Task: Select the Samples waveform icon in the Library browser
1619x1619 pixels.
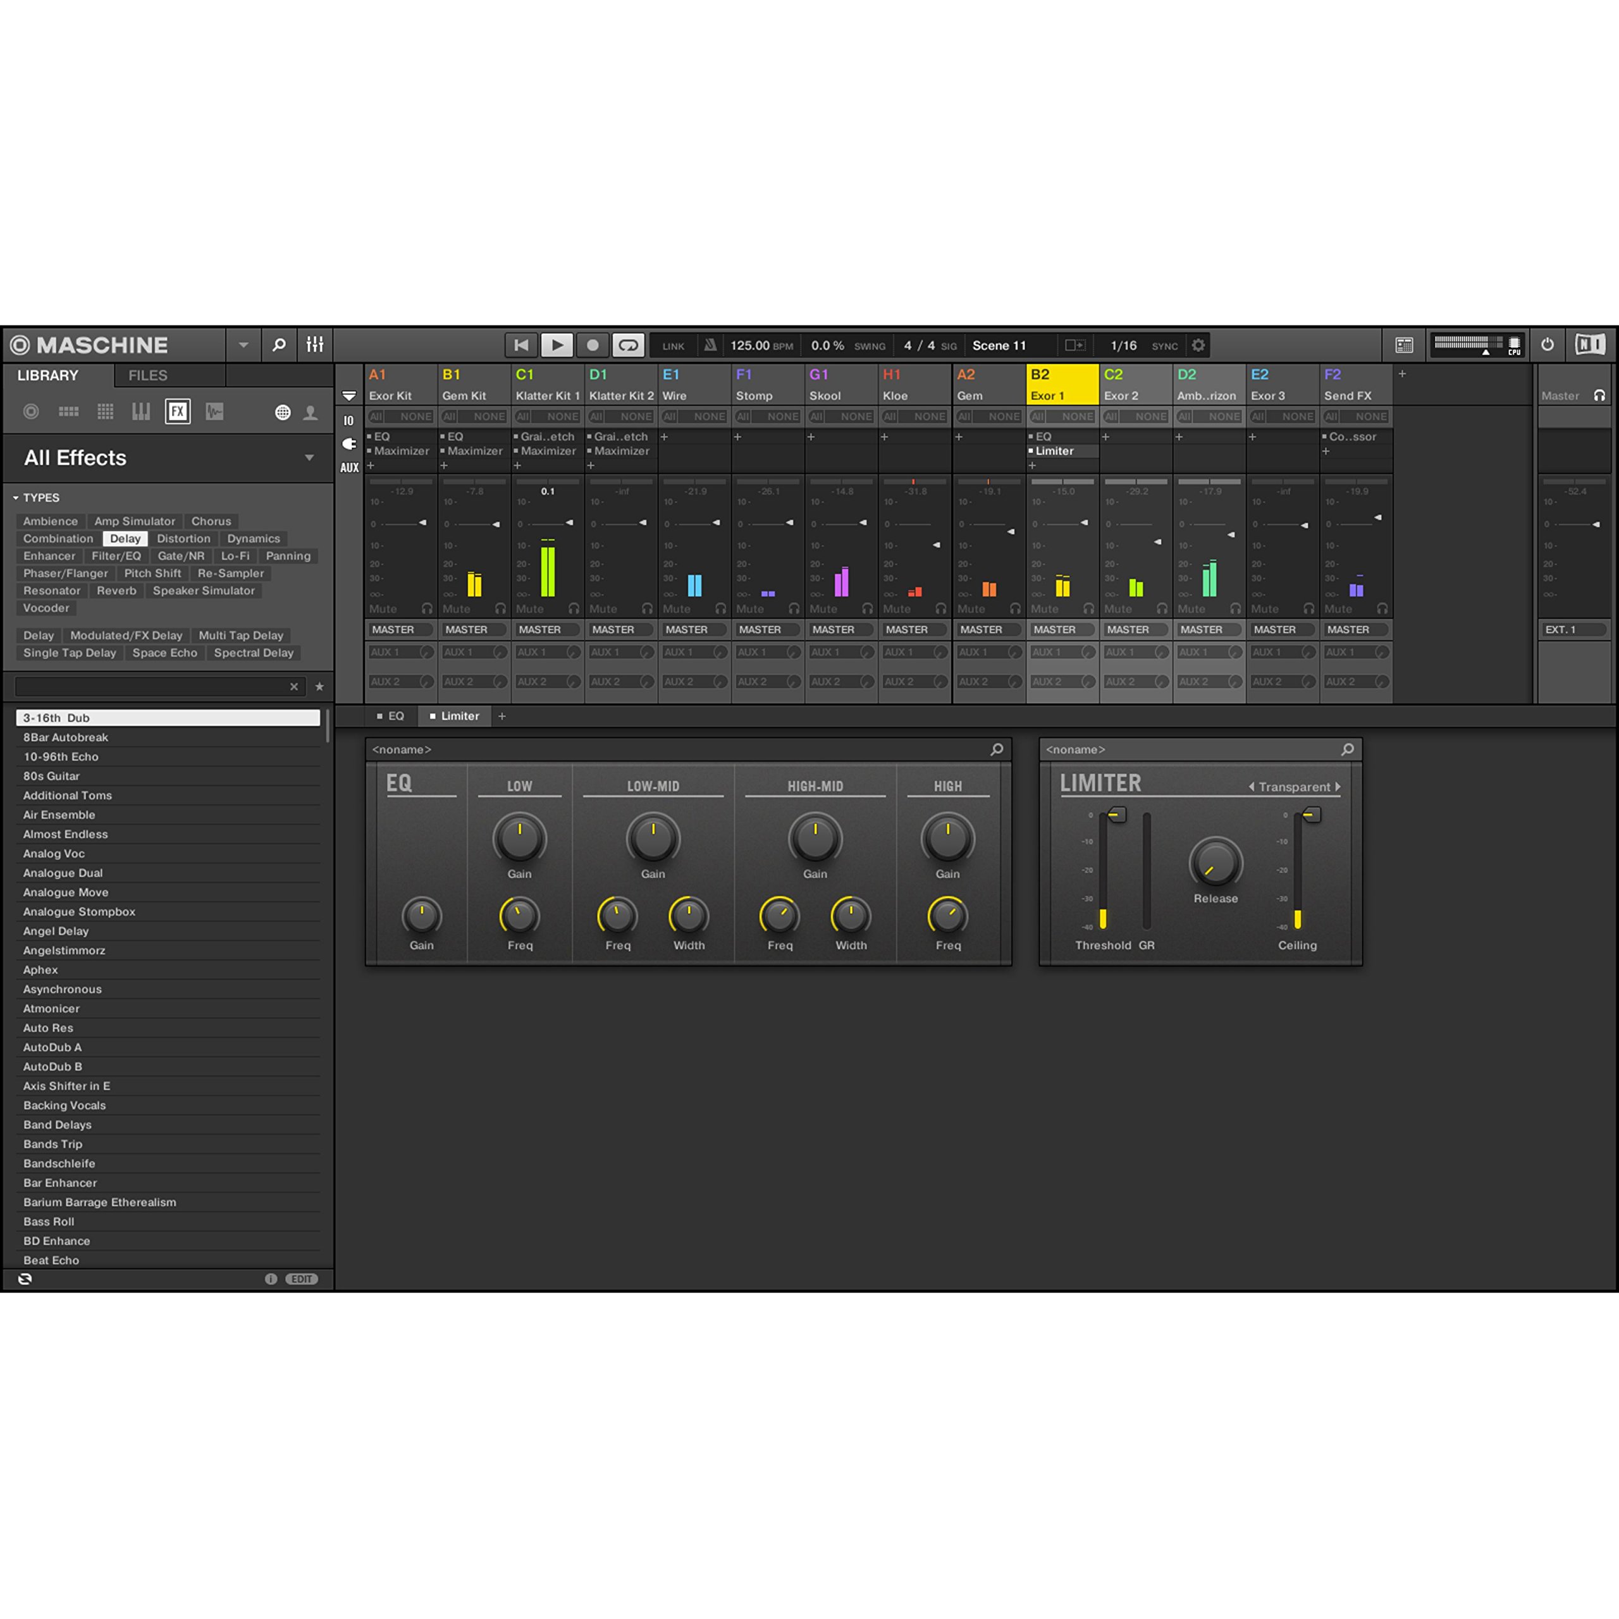Action: [x=214, y=412]
